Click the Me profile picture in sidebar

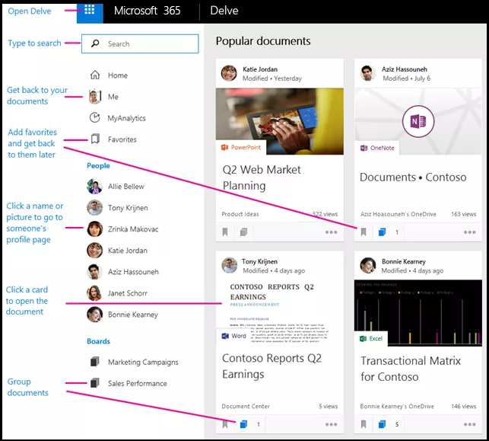click(x=95, y=97)
